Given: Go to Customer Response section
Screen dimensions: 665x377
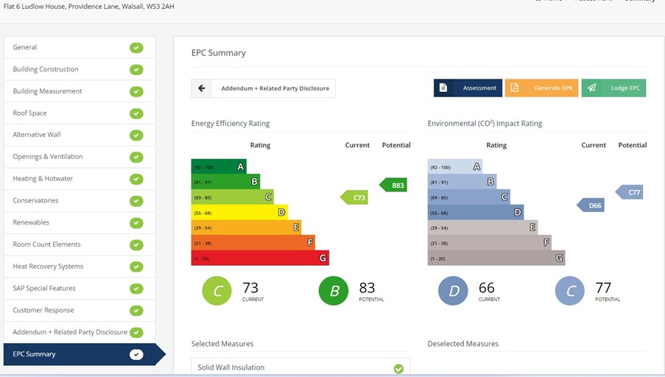Looking at the screenshot, I should (80, 311).
